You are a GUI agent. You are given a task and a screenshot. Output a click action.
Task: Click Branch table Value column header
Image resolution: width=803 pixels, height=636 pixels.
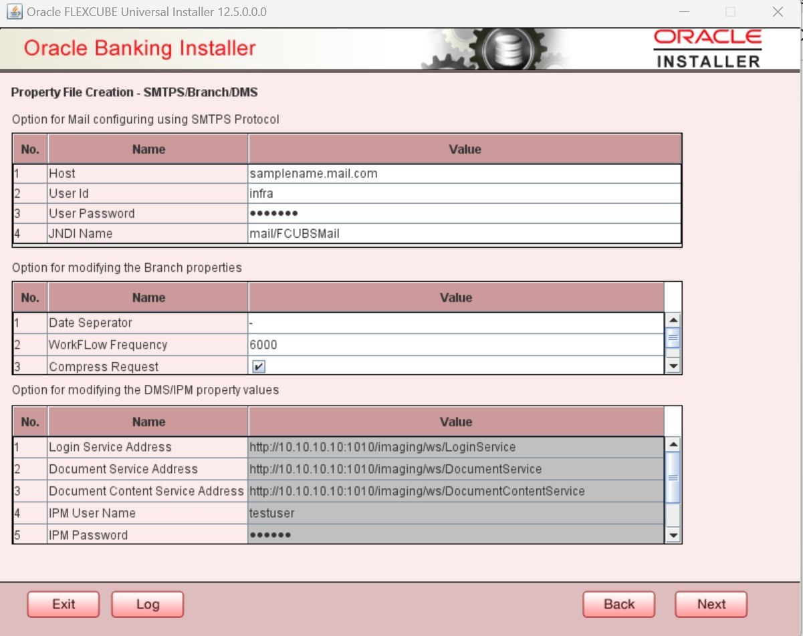pos(456,297)
